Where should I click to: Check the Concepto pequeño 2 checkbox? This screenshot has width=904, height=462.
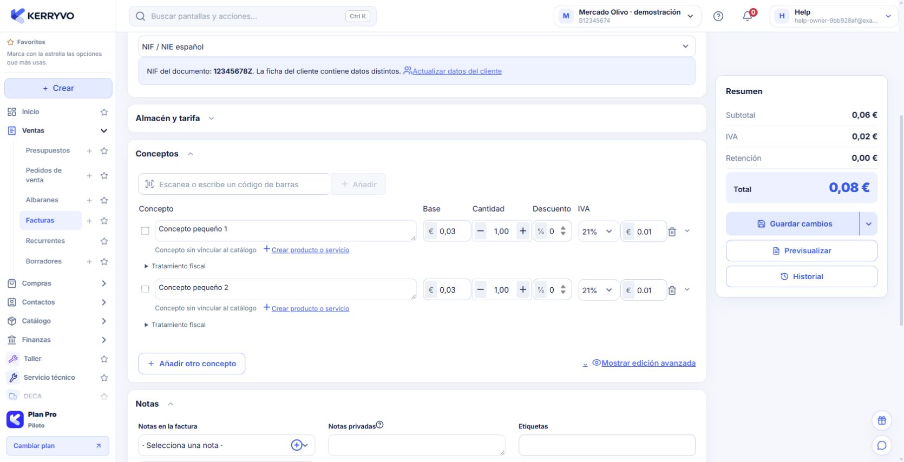pyautogui.click(x=145, y=289)
